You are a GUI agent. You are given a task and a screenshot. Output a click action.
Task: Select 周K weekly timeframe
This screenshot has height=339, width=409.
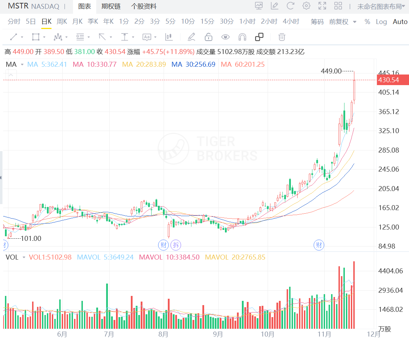[x=62, y=22]
